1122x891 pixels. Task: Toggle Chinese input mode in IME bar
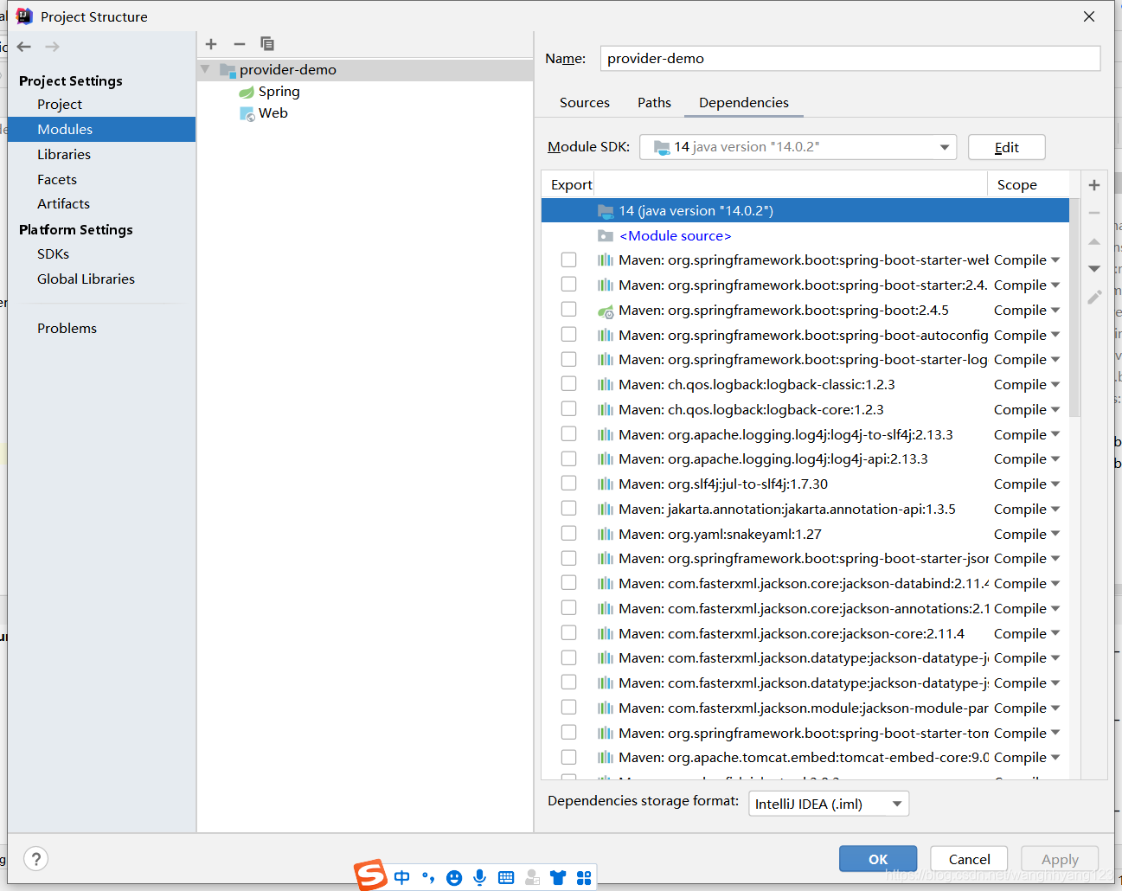point(402,878)
